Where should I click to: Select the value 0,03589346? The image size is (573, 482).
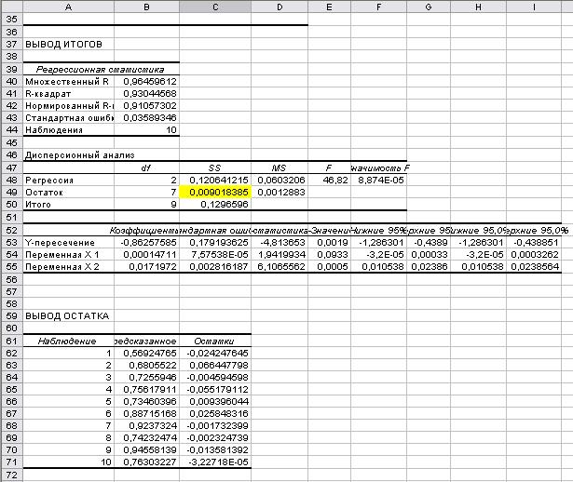pyautogui.click(x=146, y=117)
